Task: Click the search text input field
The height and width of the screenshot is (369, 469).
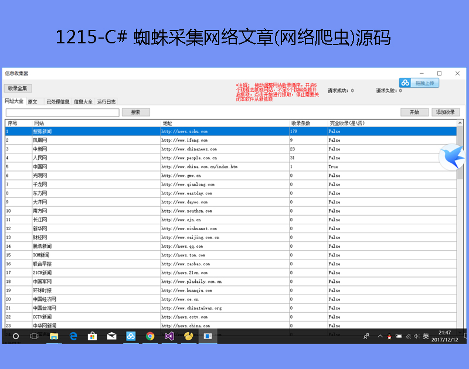Action: click(62, 112)
